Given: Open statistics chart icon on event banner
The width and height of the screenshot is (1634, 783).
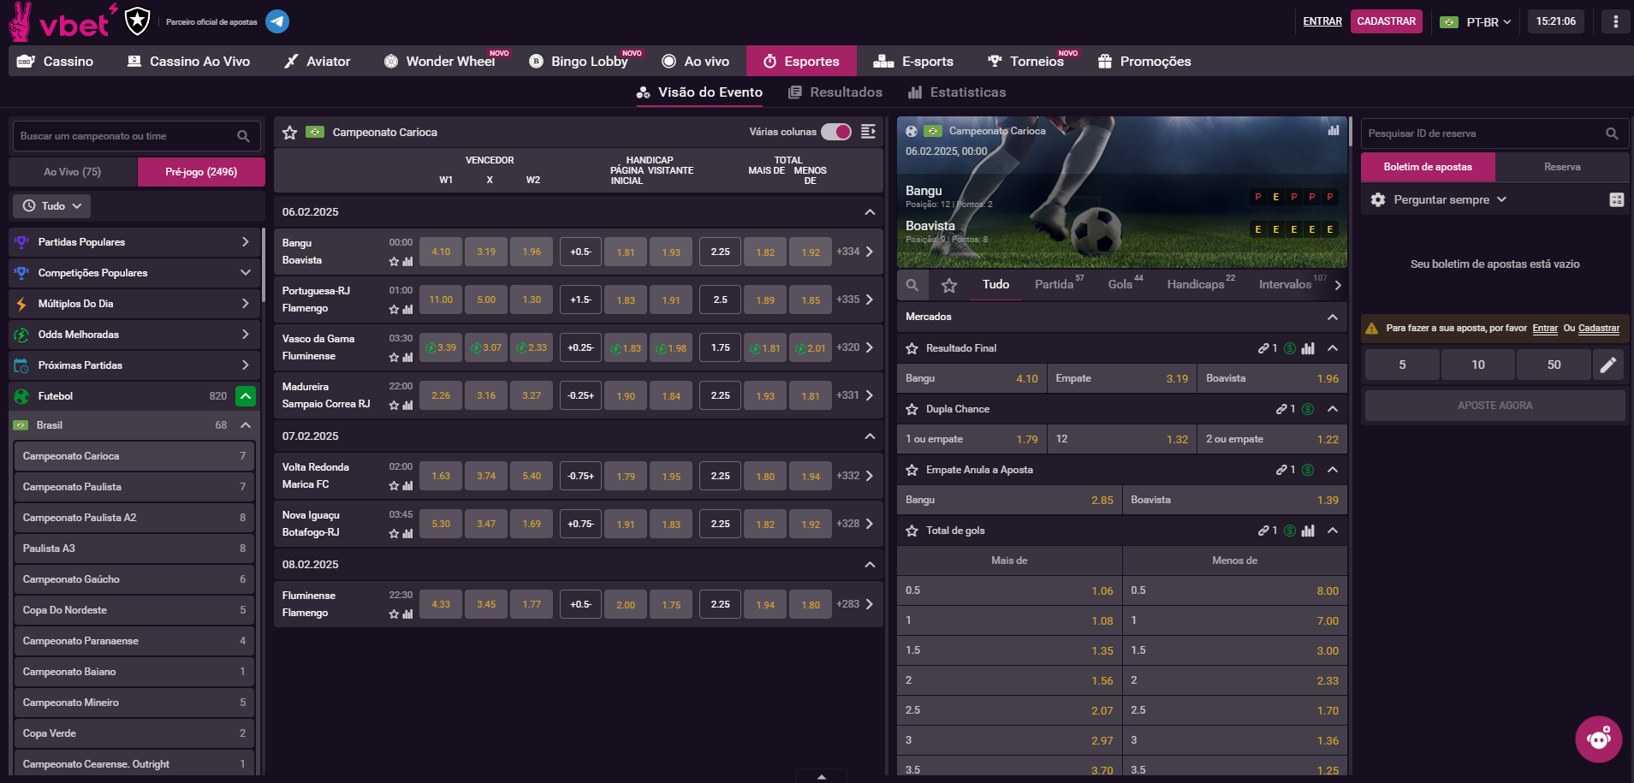Looking at the screenshot, I should [1333, 131].
